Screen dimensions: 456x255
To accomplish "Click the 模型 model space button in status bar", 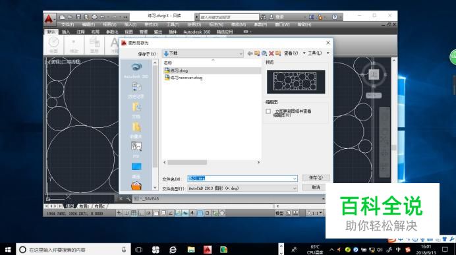I will (279, 213).
